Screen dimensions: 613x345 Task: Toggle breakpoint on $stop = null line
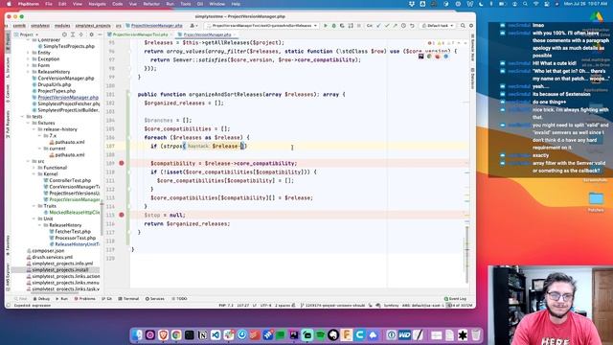tap(122, 215)
